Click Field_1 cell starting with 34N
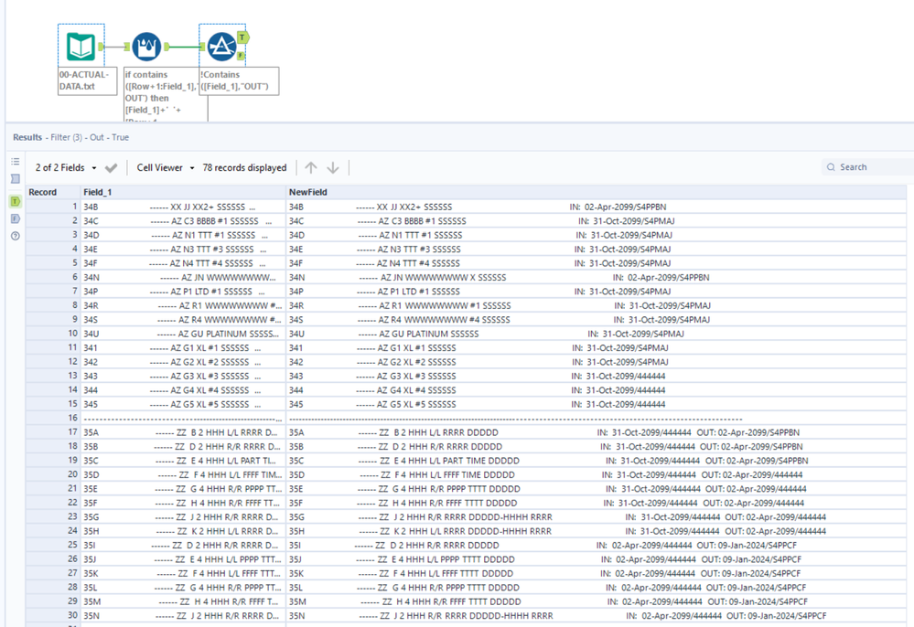 [184, 277]
